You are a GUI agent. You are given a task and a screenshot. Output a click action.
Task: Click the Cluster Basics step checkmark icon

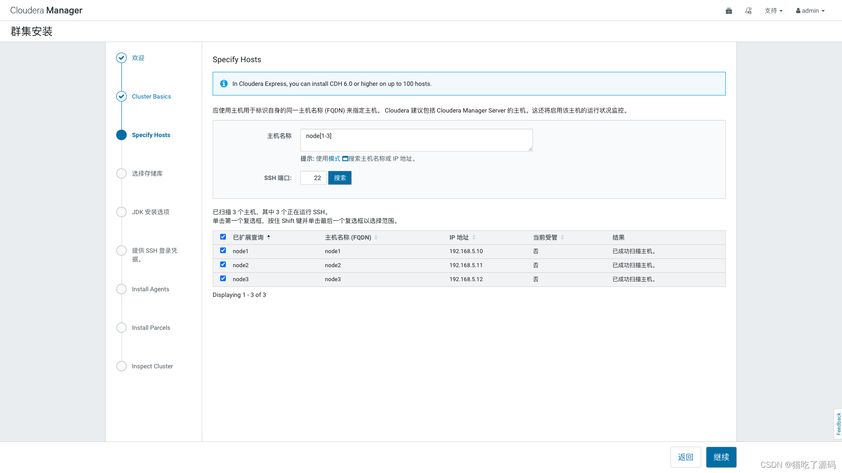pyautogui.click(x=121, y=96)
